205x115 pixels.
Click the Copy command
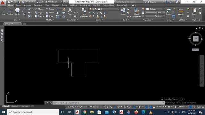[x=39, y=13]
